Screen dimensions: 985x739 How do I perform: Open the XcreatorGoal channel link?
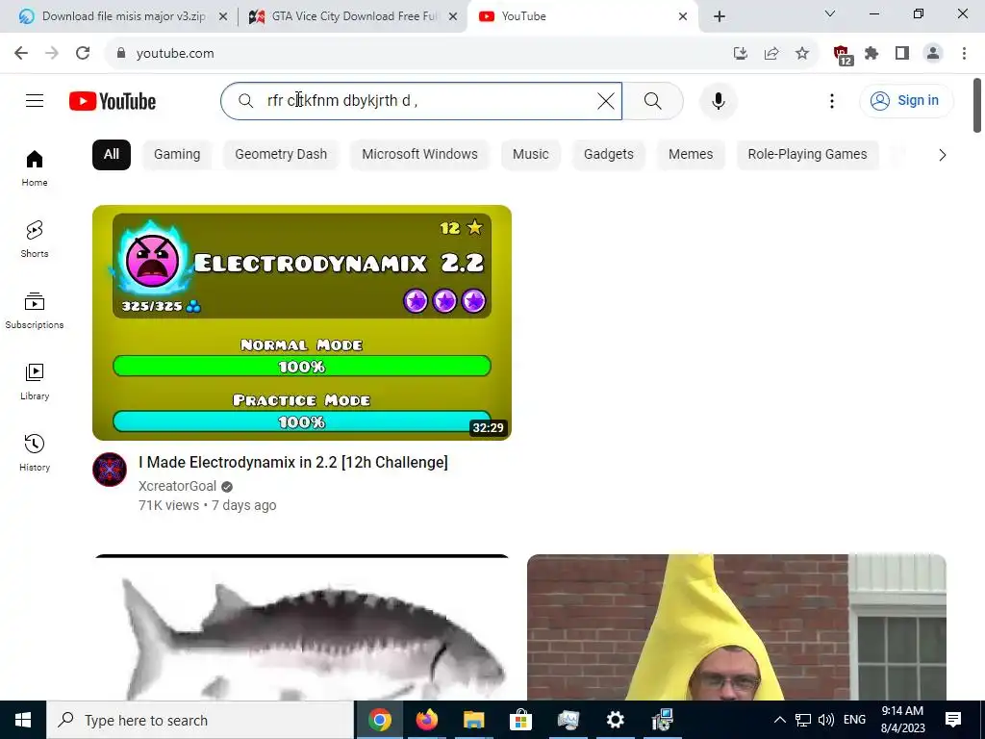(177, 486)
